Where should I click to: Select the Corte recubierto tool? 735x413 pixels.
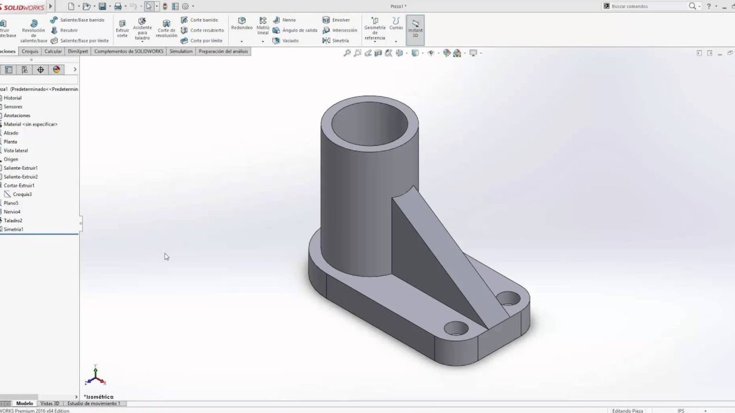click(203, 30)
